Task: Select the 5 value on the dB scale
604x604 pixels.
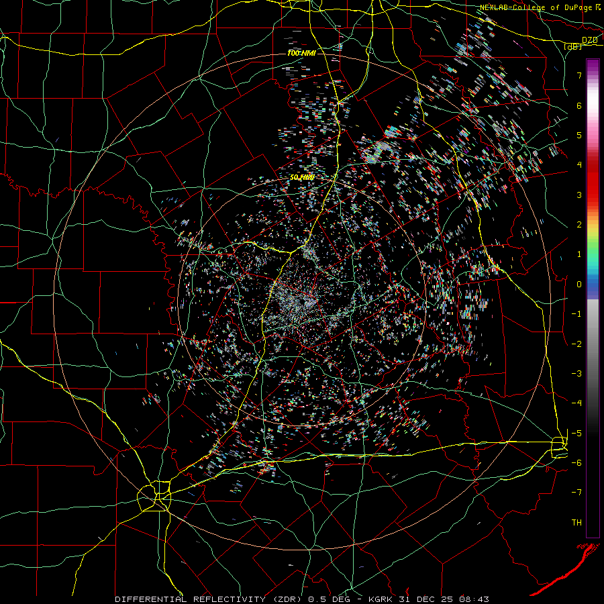Action: click(x=579, y=135)
